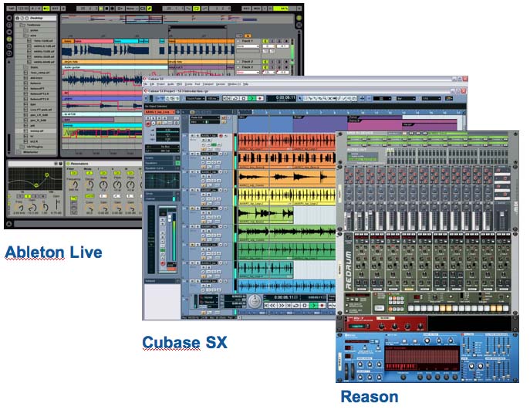Screen dimensions: 530x410
Task: Click the Cubase transport panel jog wheel
Action: tap(254, 302)
